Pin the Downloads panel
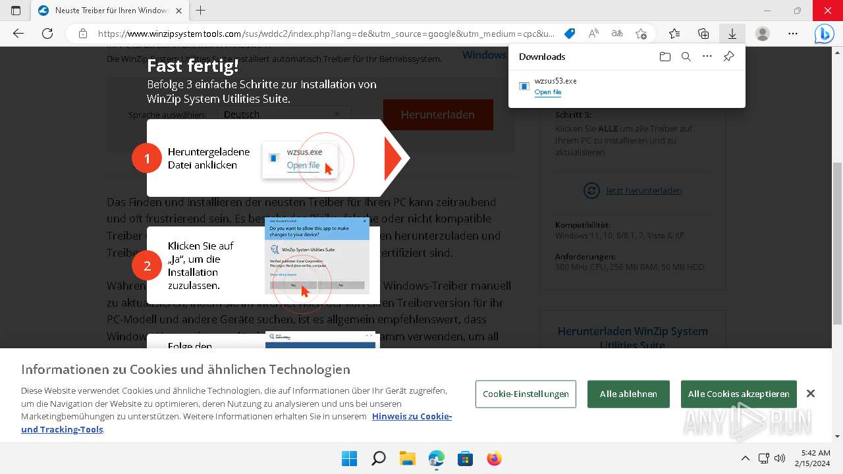The width and height of the screenshot is (843, 474). [x=728, y=57]
